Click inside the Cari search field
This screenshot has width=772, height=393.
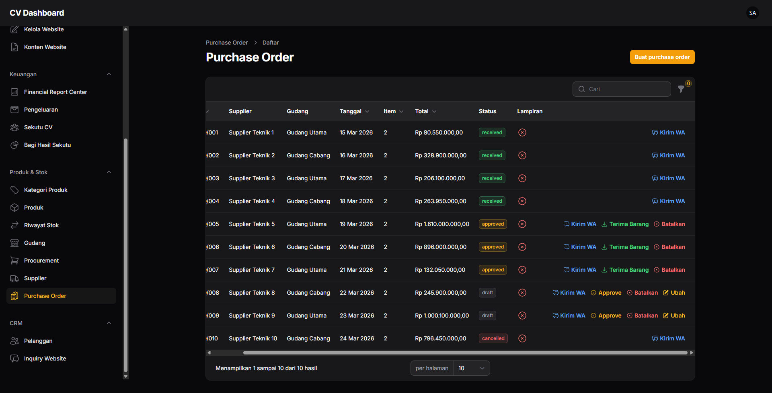point(621,89)
